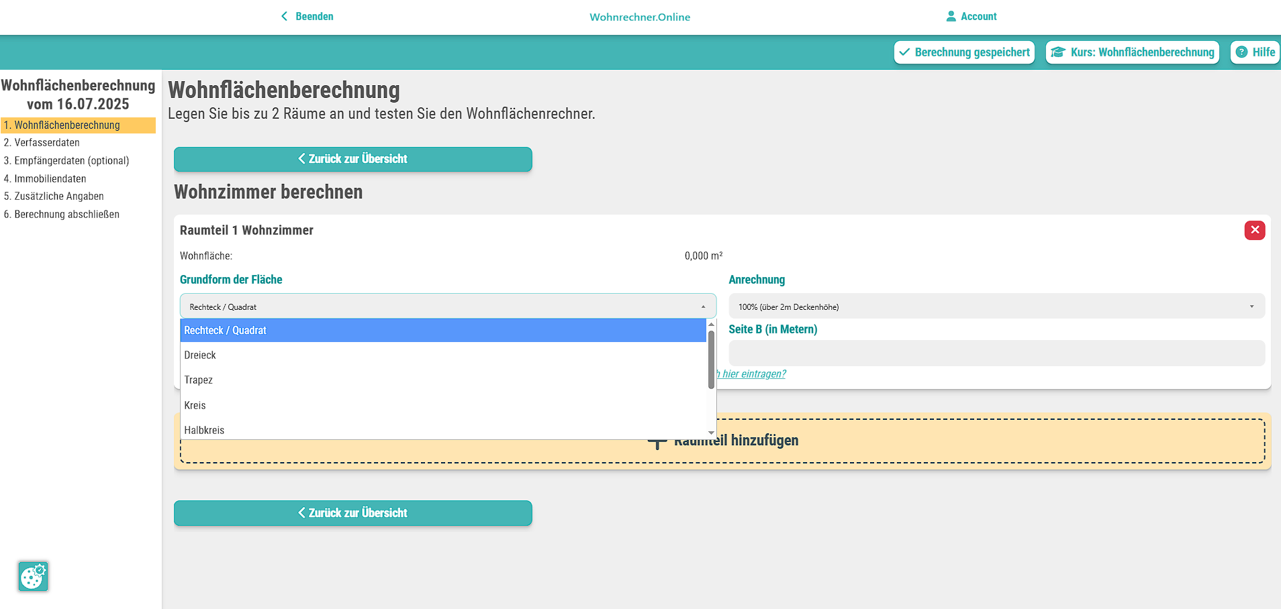Open Wohnrechner.Online home logo link

click(x=640, y=17)
